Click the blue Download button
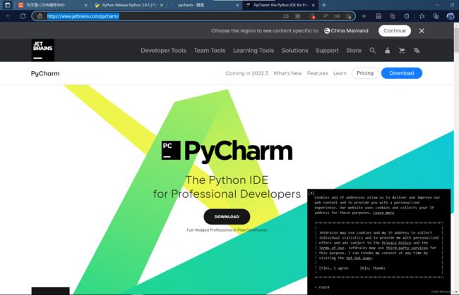459x295 pixels. pyautogui.click(x=402, y=73)
